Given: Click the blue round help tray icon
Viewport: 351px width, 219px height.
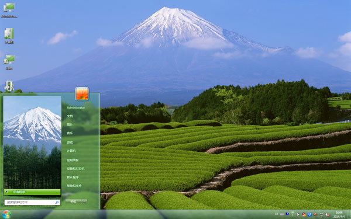Looking at the screenshot, I should point(287,214).
